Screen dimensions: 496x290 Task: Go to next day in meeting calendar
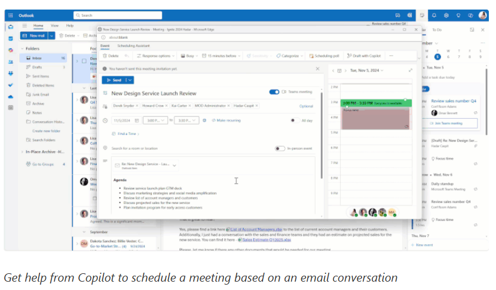(x=345, y=71)
